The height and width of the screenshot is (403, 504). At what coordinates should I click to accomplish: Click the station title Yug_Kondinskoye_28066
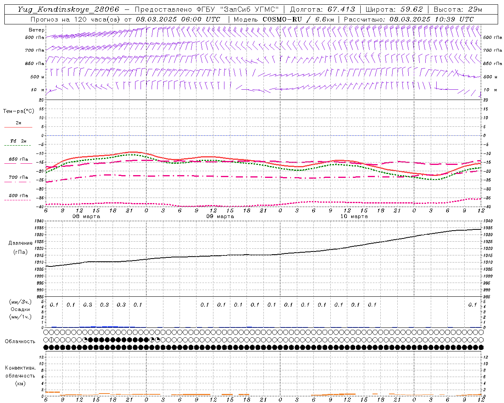tap(69, 9)
